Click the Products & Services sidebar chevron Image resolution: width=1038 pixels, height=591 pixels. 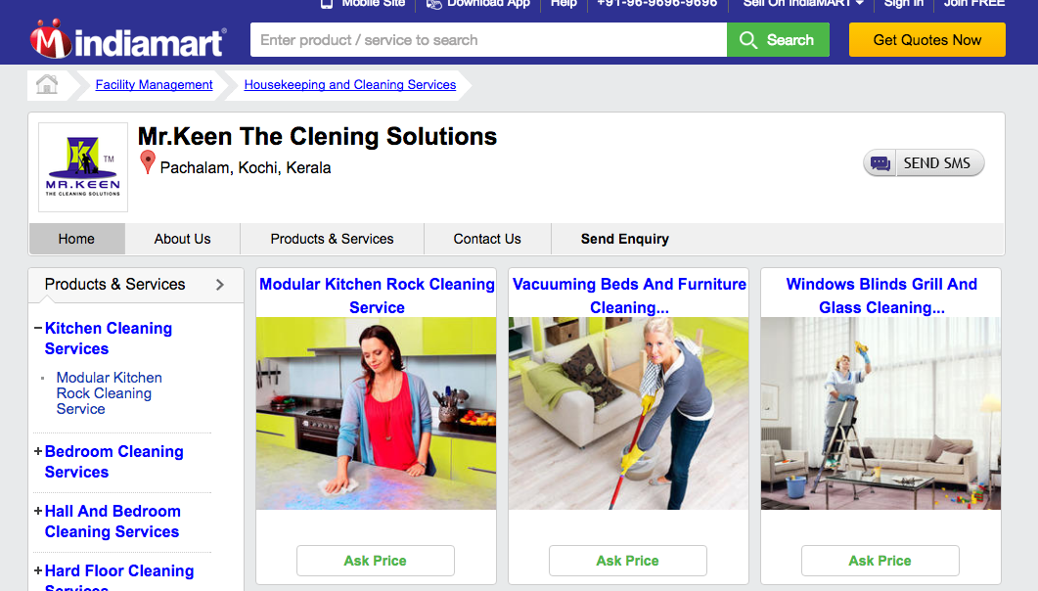coord(220,285)
